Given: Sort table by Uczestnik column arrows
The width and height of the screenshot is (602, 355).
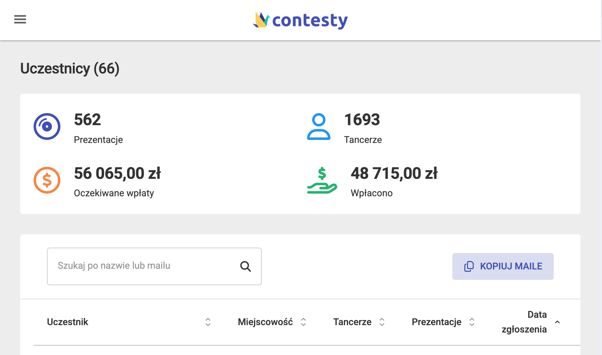Looking at the screenshot, I should pyautogui.click(x=208, y=322).
